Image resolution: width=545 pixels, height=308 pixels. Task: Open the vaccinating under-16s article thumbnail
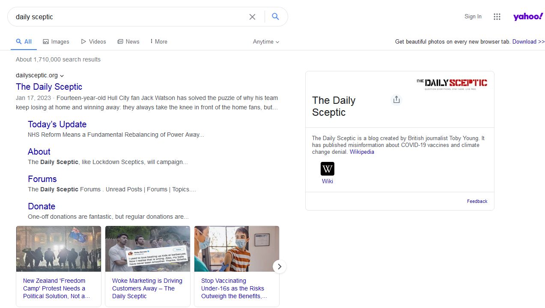237,249
